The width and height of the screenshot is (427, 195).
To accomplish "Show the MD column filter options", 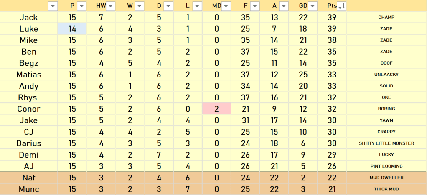I will [x=226, y=6].
